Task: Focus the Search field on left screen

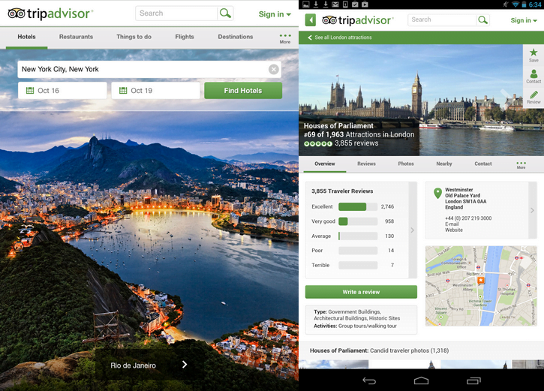Action: pyautogui.click(x=176, y=14)
